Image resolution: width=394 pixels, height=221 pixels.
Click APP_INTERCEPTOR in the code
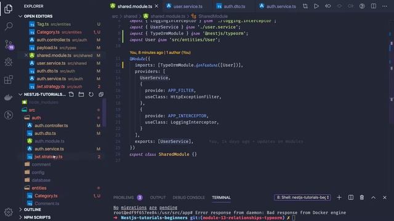(x=187, y=116)
